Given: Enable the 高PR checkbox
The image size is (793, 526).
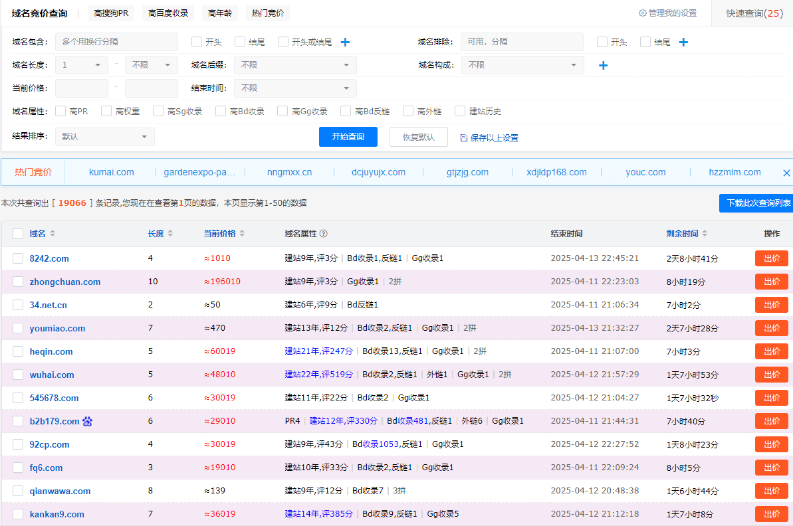Looking at the screenshot, I should pyautogui.click(x=60, y=111).
